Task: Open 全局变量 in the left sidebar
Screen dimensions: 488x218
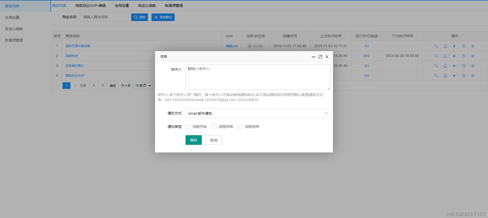Action: [x=25, y=17]
